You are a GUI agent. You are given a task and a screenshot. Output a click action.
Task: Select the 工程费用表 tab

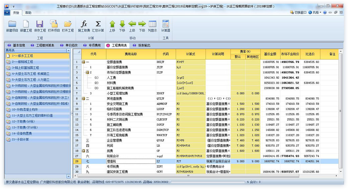coord(117,45)
